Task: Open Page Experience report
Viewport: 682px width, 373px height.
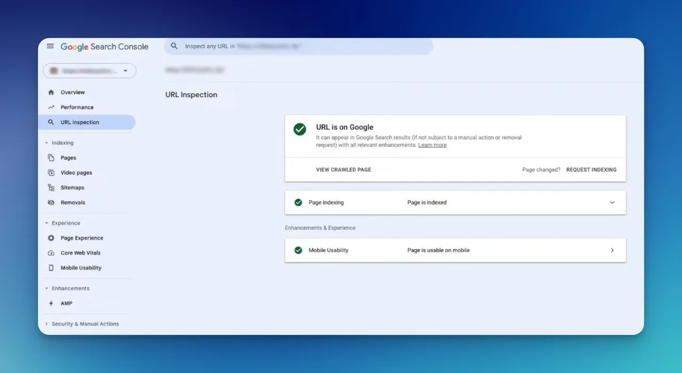Action: click(x=82, y=238)
